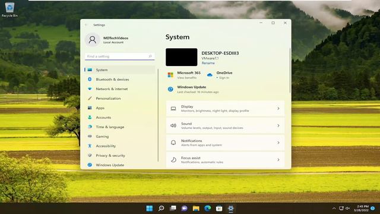Click the Time & language globe icon
The image size is (380, 214).
(x=90, y=127)
